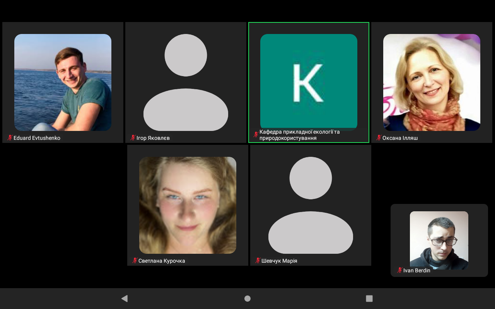Tap the gray silhouette avatar of Ігор Яковлєв

click(x=186, y=82)
